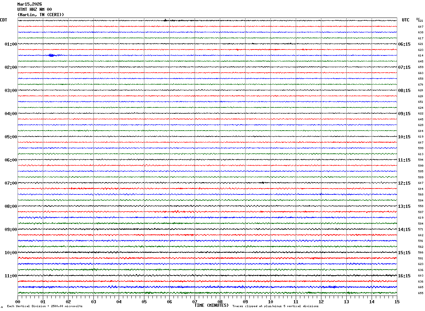Select the 01:00 CDT time label
425x311 pixels.
[x=11, y=44]
